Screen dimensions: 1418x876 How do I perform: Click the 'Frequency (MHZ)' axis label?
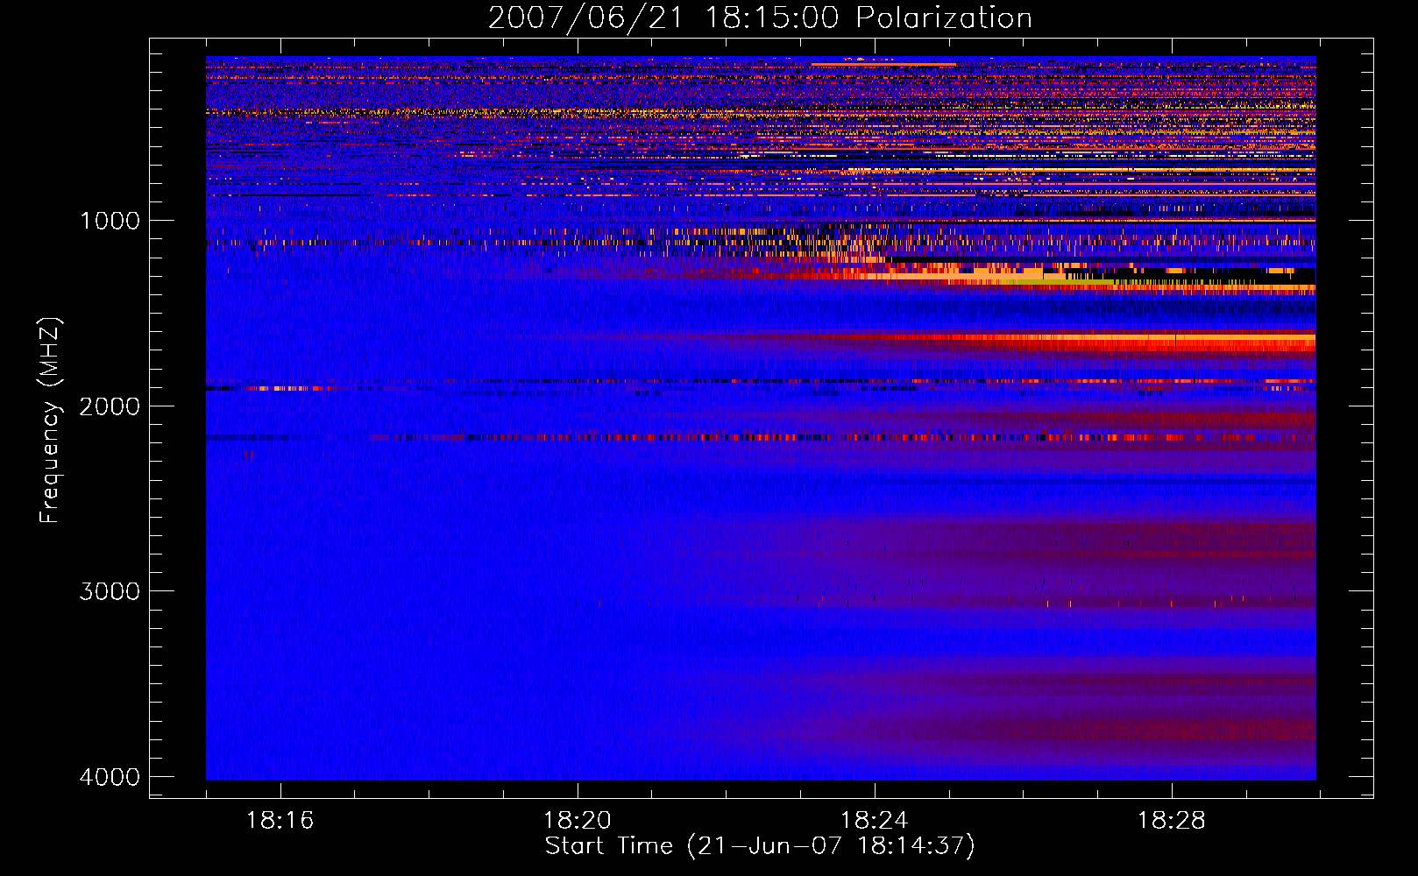pos(50,420)
